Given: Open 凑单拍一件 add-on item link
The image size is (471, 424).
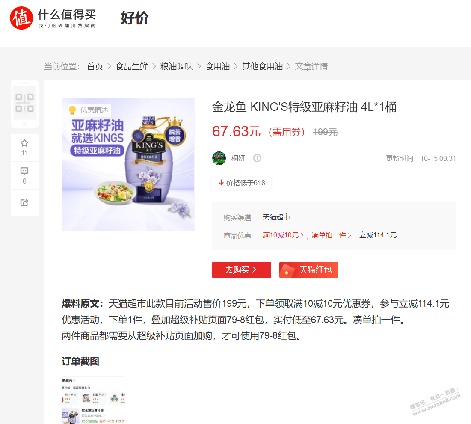Looking at the screenshot, I should point(331,235).
